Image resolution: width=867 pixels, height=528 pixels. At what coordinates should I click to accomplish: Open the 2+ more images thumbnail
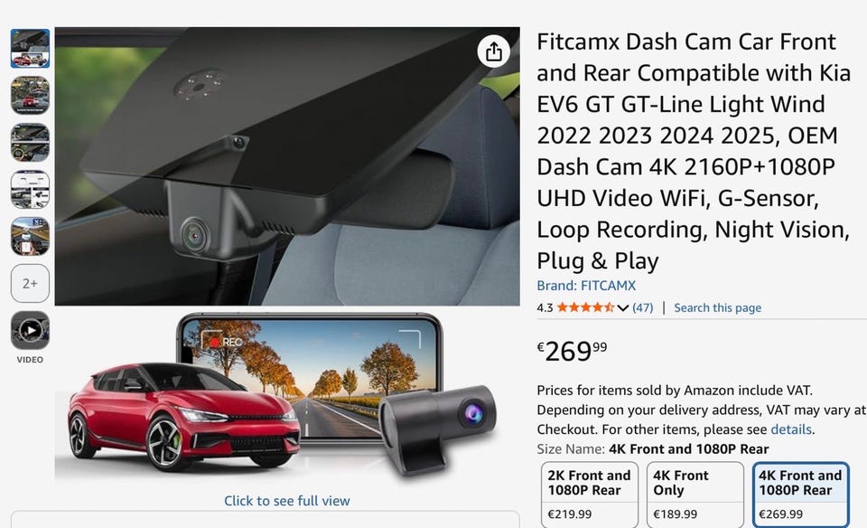(30, 283)
